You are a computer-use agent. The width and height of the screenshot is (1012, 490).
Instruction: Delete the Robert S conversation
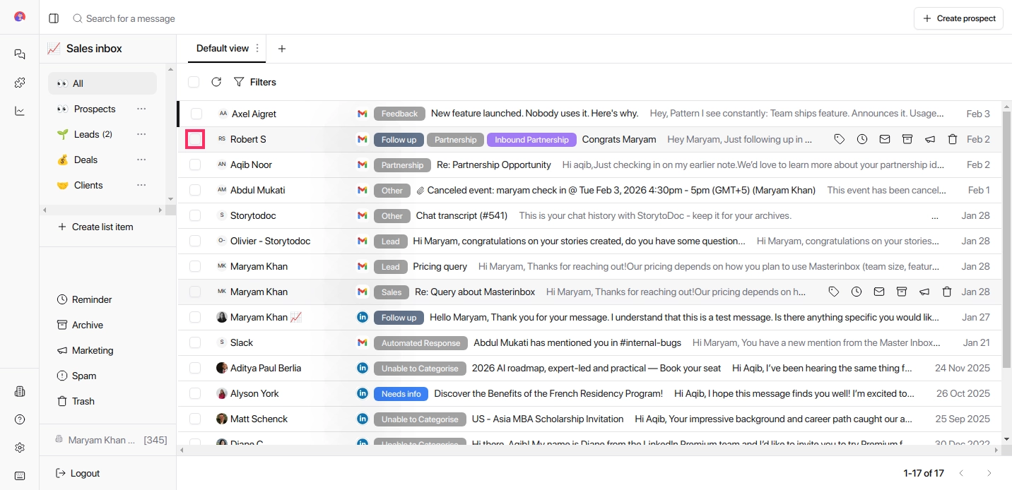952,139
